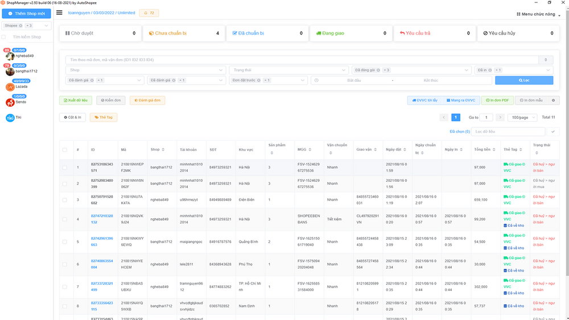Toggle checkbox next to Tìm kiếm Shop
569x320 pixels.
pyautogui.click(x=7, y=37)
